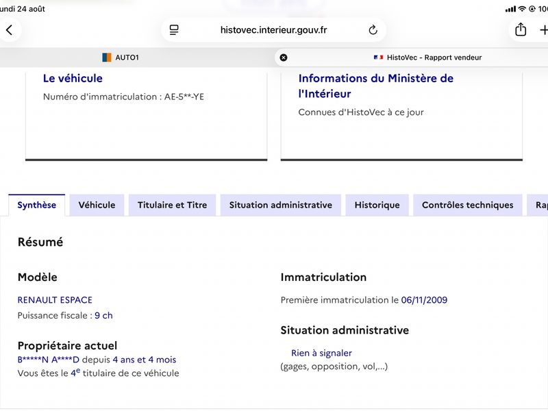This screenshot has width=548, height=411.
Task: Open the Contrôles techniques tab
Action: pyautogui.click(x=468, y=205)
